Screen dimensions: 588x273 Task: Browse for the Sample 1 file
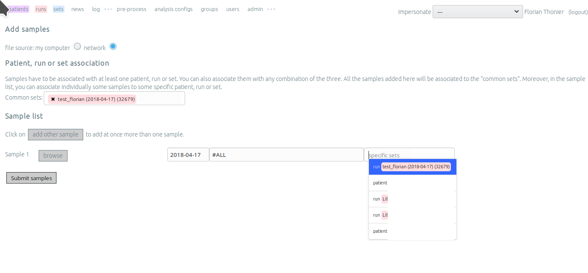53,156
